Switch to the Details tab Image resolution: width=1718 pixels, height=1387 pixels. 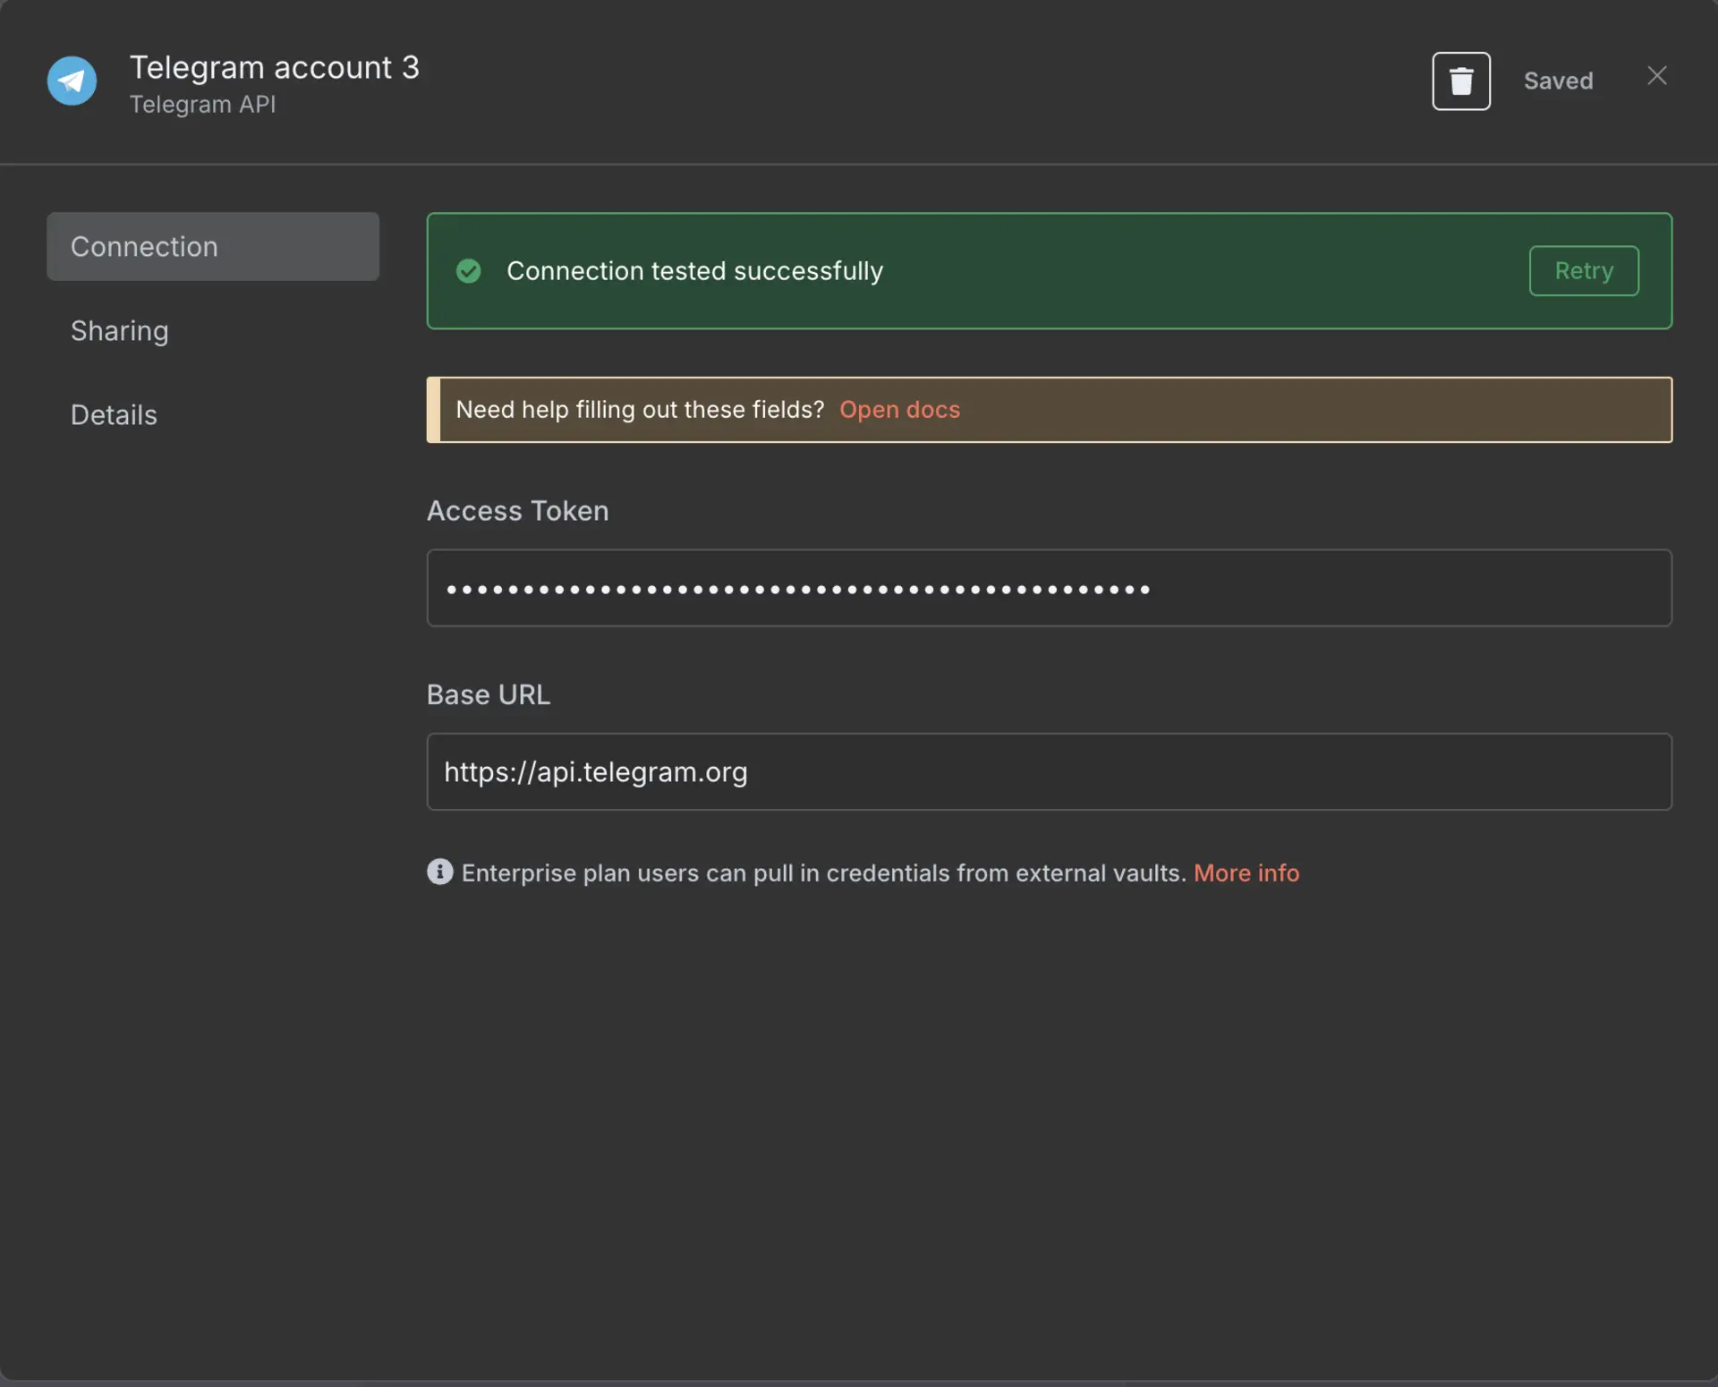[114, 415]
